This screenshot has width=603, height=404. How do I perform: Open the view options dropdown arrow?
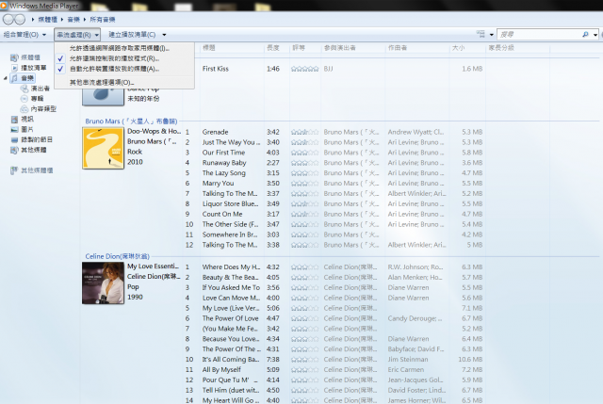[492, 35]
